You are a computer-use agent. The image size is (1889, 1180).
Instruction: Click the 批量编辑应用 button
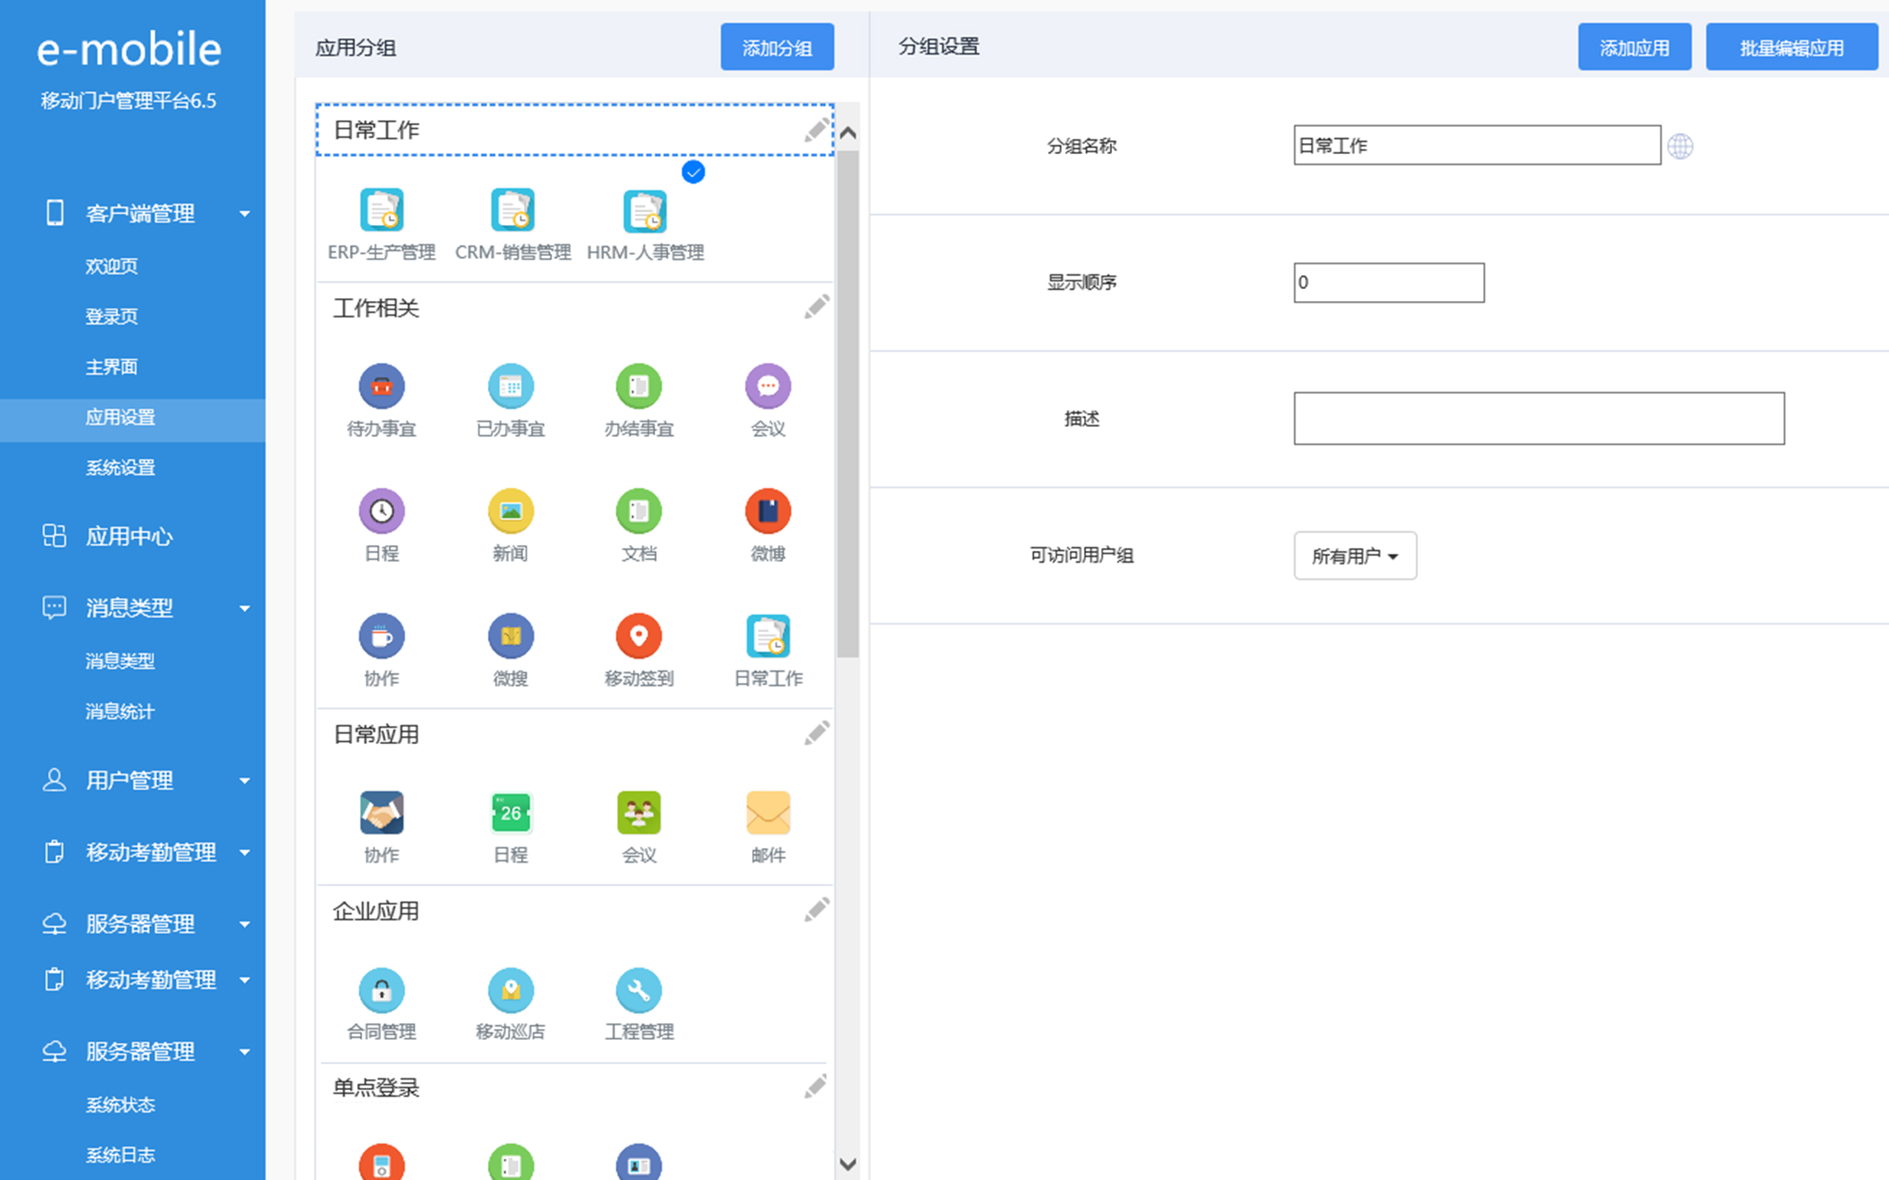click(1792, 46)
